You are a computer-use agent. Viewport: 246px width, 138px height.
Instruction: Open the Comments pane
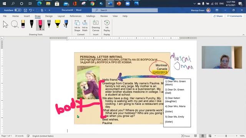(x=234, y=16)
